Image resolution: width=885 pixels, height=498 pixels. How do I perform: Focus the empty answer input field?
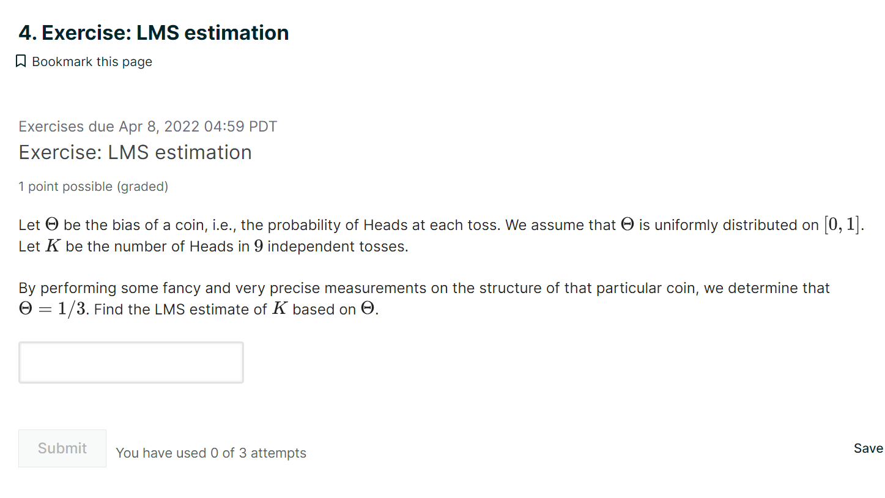(131, 362)
